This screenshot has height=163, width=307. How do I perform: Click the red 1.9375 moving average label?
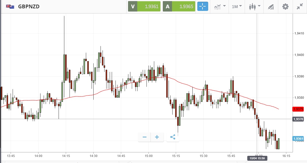coord(298,109)
